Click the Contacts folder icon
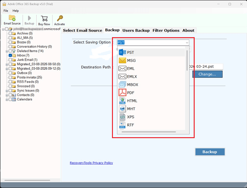Image resolution: width=247 pixels, height=188 pixels. point(14,95)
